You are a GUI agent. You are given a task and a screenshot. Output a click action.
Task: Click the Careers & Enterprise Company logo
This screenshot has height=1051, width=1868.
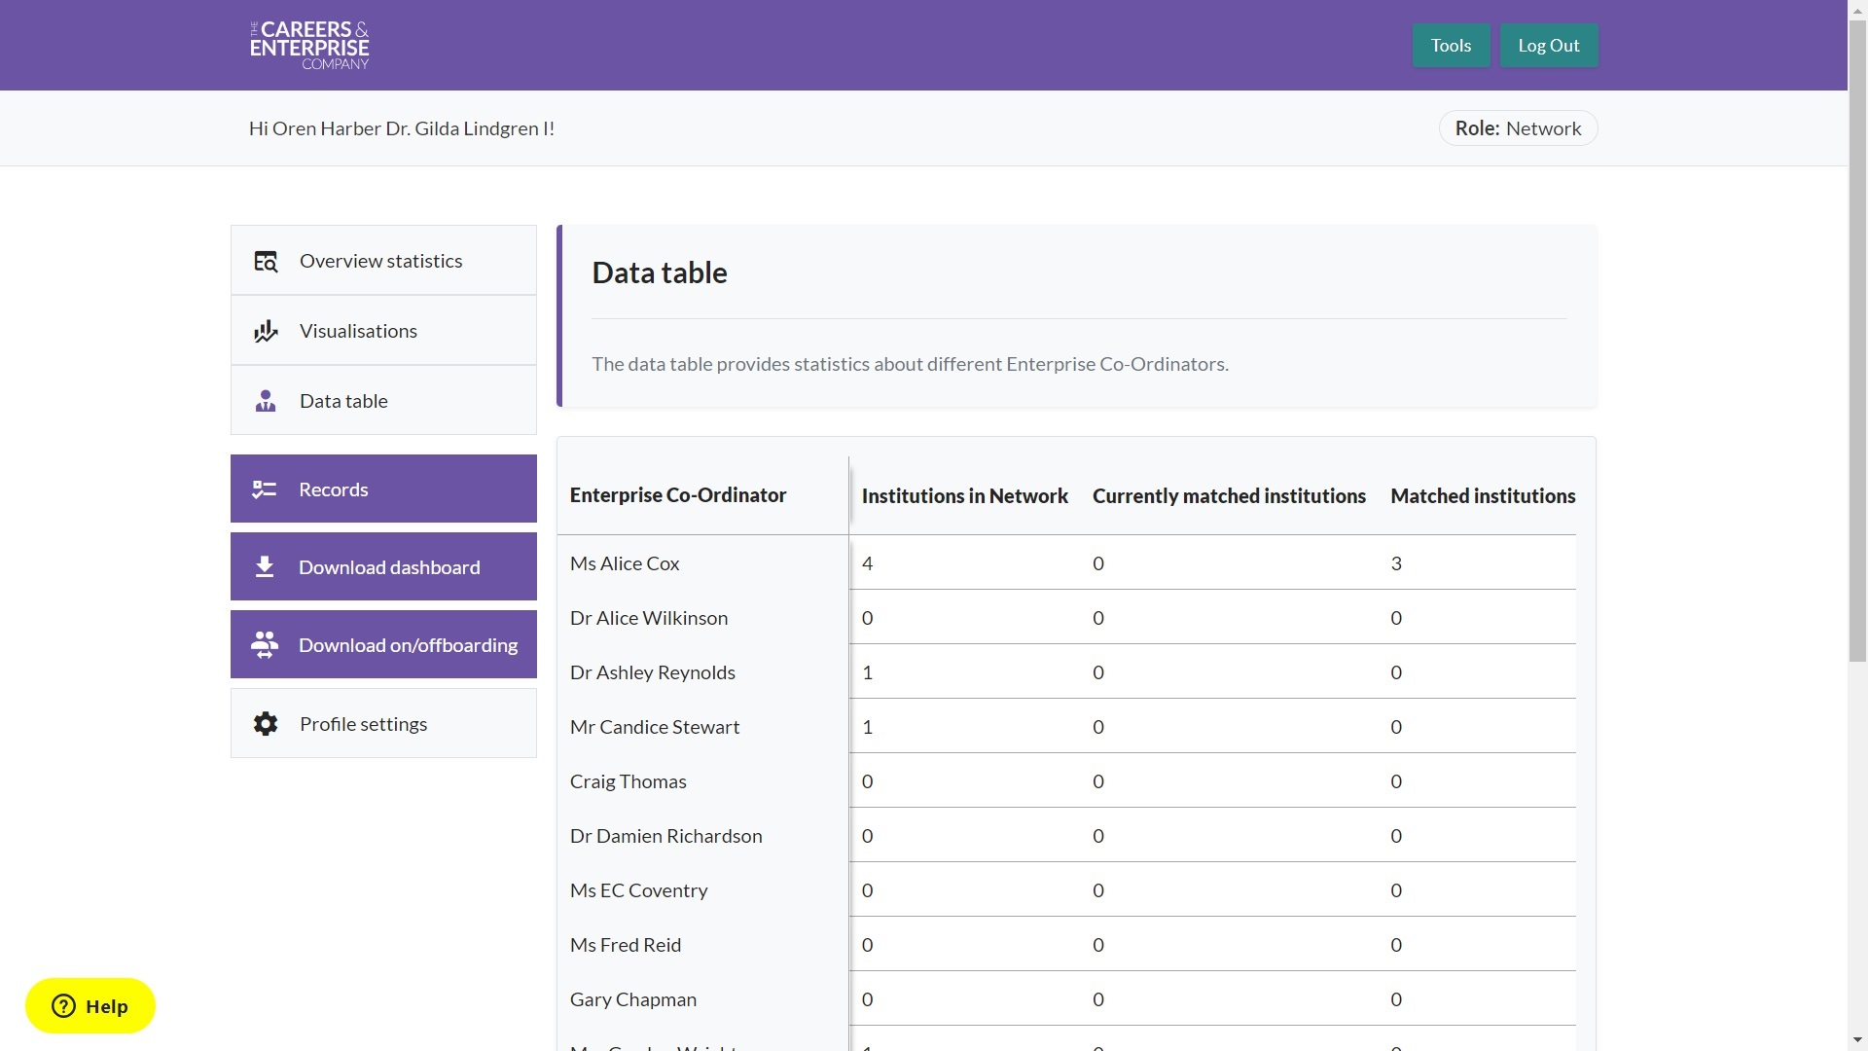point(309,45)
